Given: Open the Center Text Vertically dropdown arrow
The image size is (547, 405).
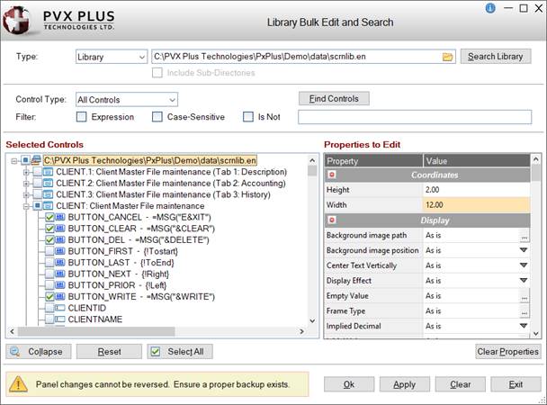Looking at the screenshot, I should coord(524,265).
